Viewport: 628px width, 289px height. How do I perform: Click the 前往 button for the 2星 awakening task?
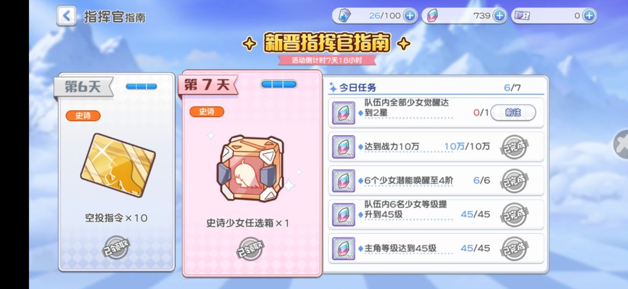click(513, 113)
